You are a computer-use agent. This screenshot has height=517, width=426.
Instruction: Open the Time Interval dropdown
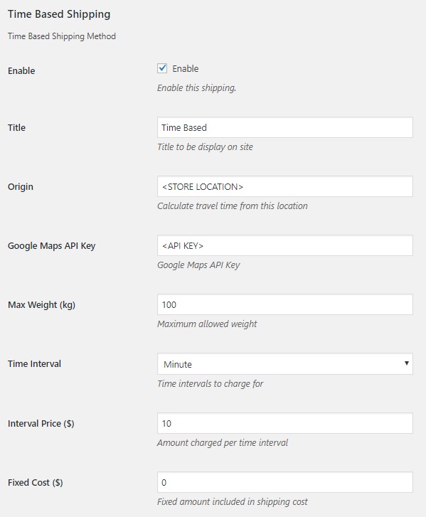285,363
